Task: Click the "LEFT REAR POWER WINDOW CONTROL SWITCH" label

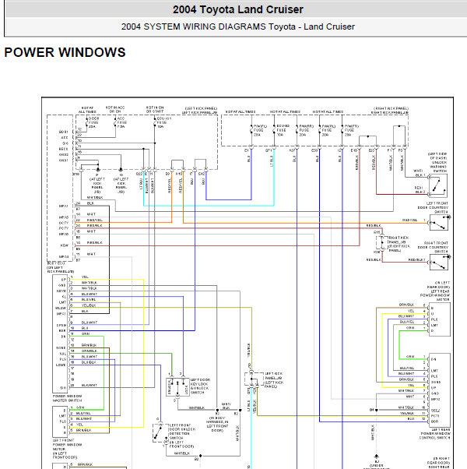Action: (435, 433)
